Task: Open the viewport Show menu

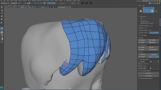Action: pos(19,5)
